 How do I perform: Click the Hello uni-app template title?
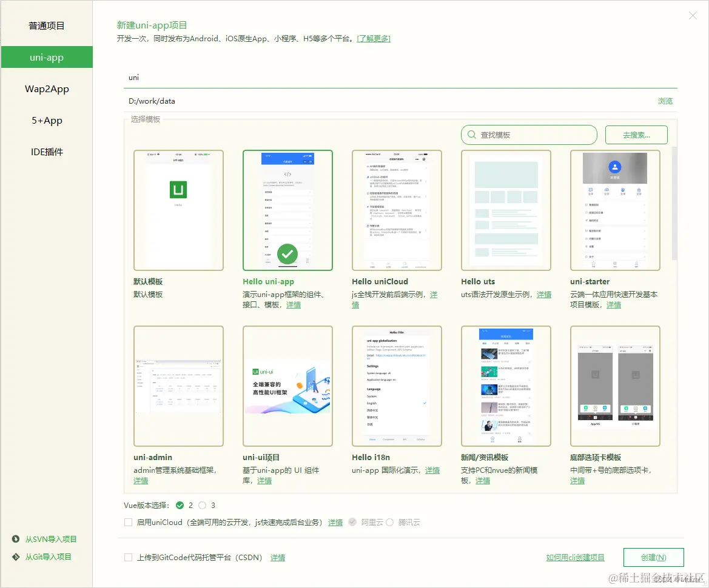268,281
